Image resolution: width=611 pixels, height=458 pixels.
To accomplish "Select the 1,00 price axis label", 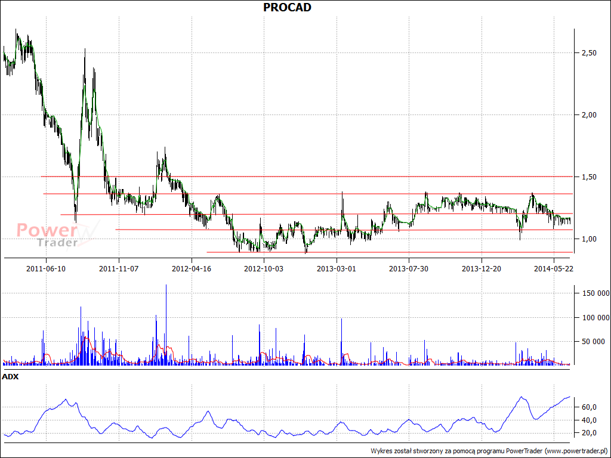I will (x=589, y=239).
